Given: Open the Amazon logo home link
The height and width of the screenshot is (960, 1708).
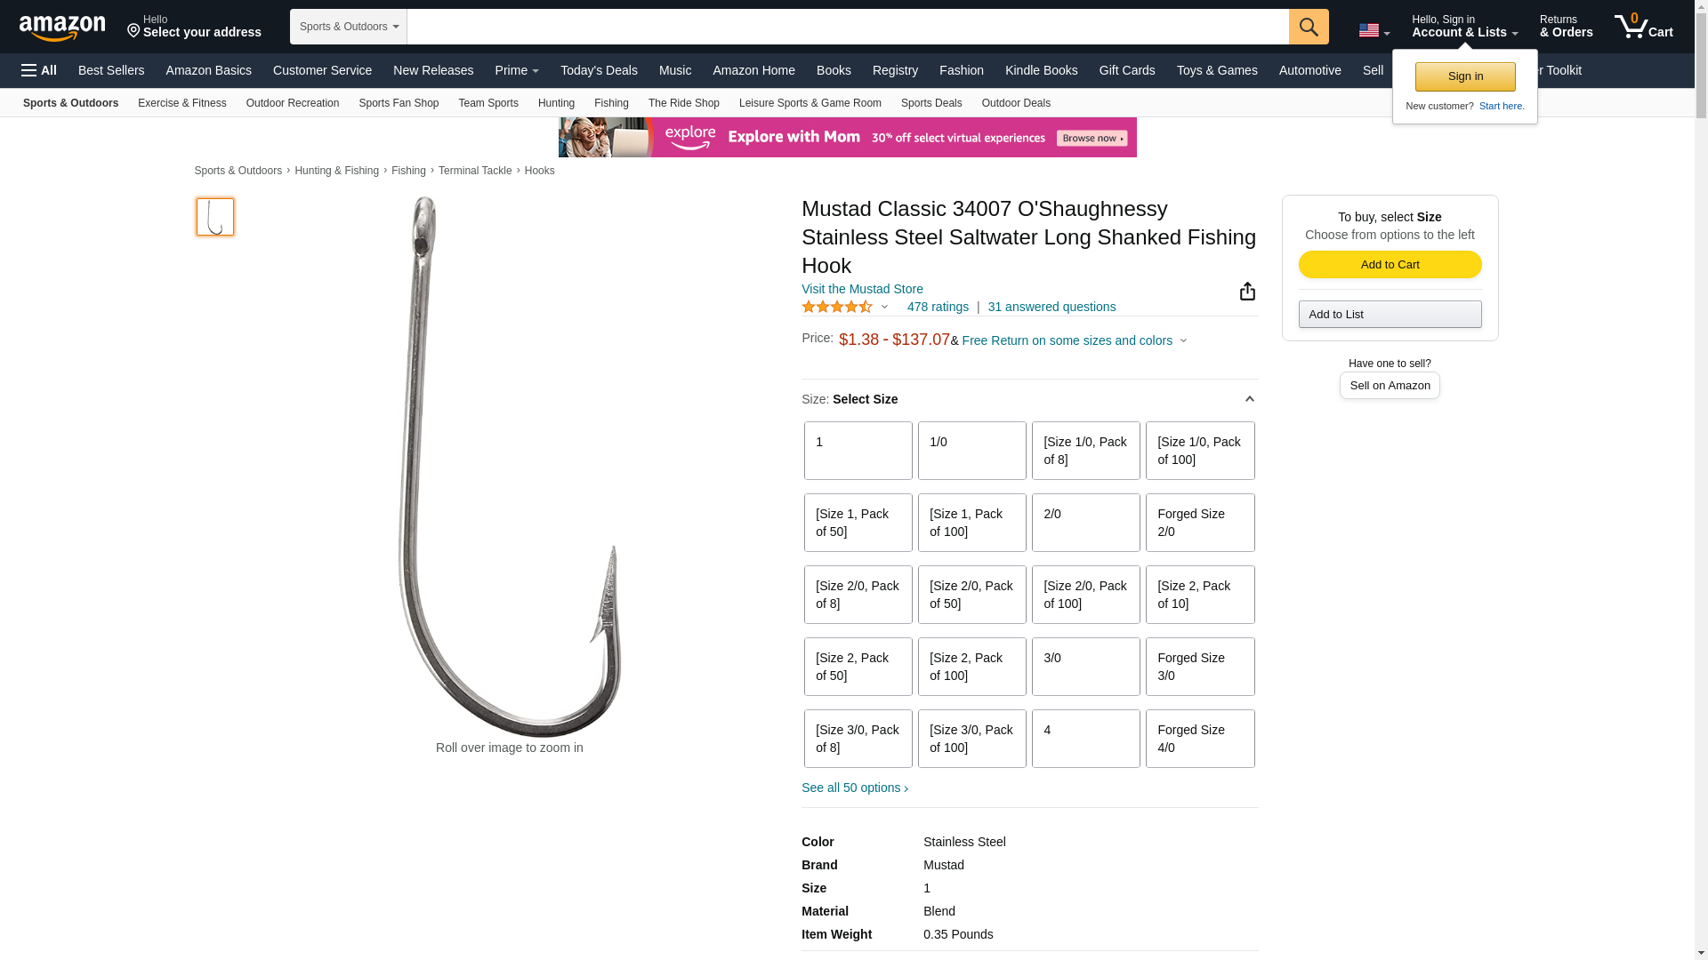Looking at the screenshot, I should click(62, 28).
